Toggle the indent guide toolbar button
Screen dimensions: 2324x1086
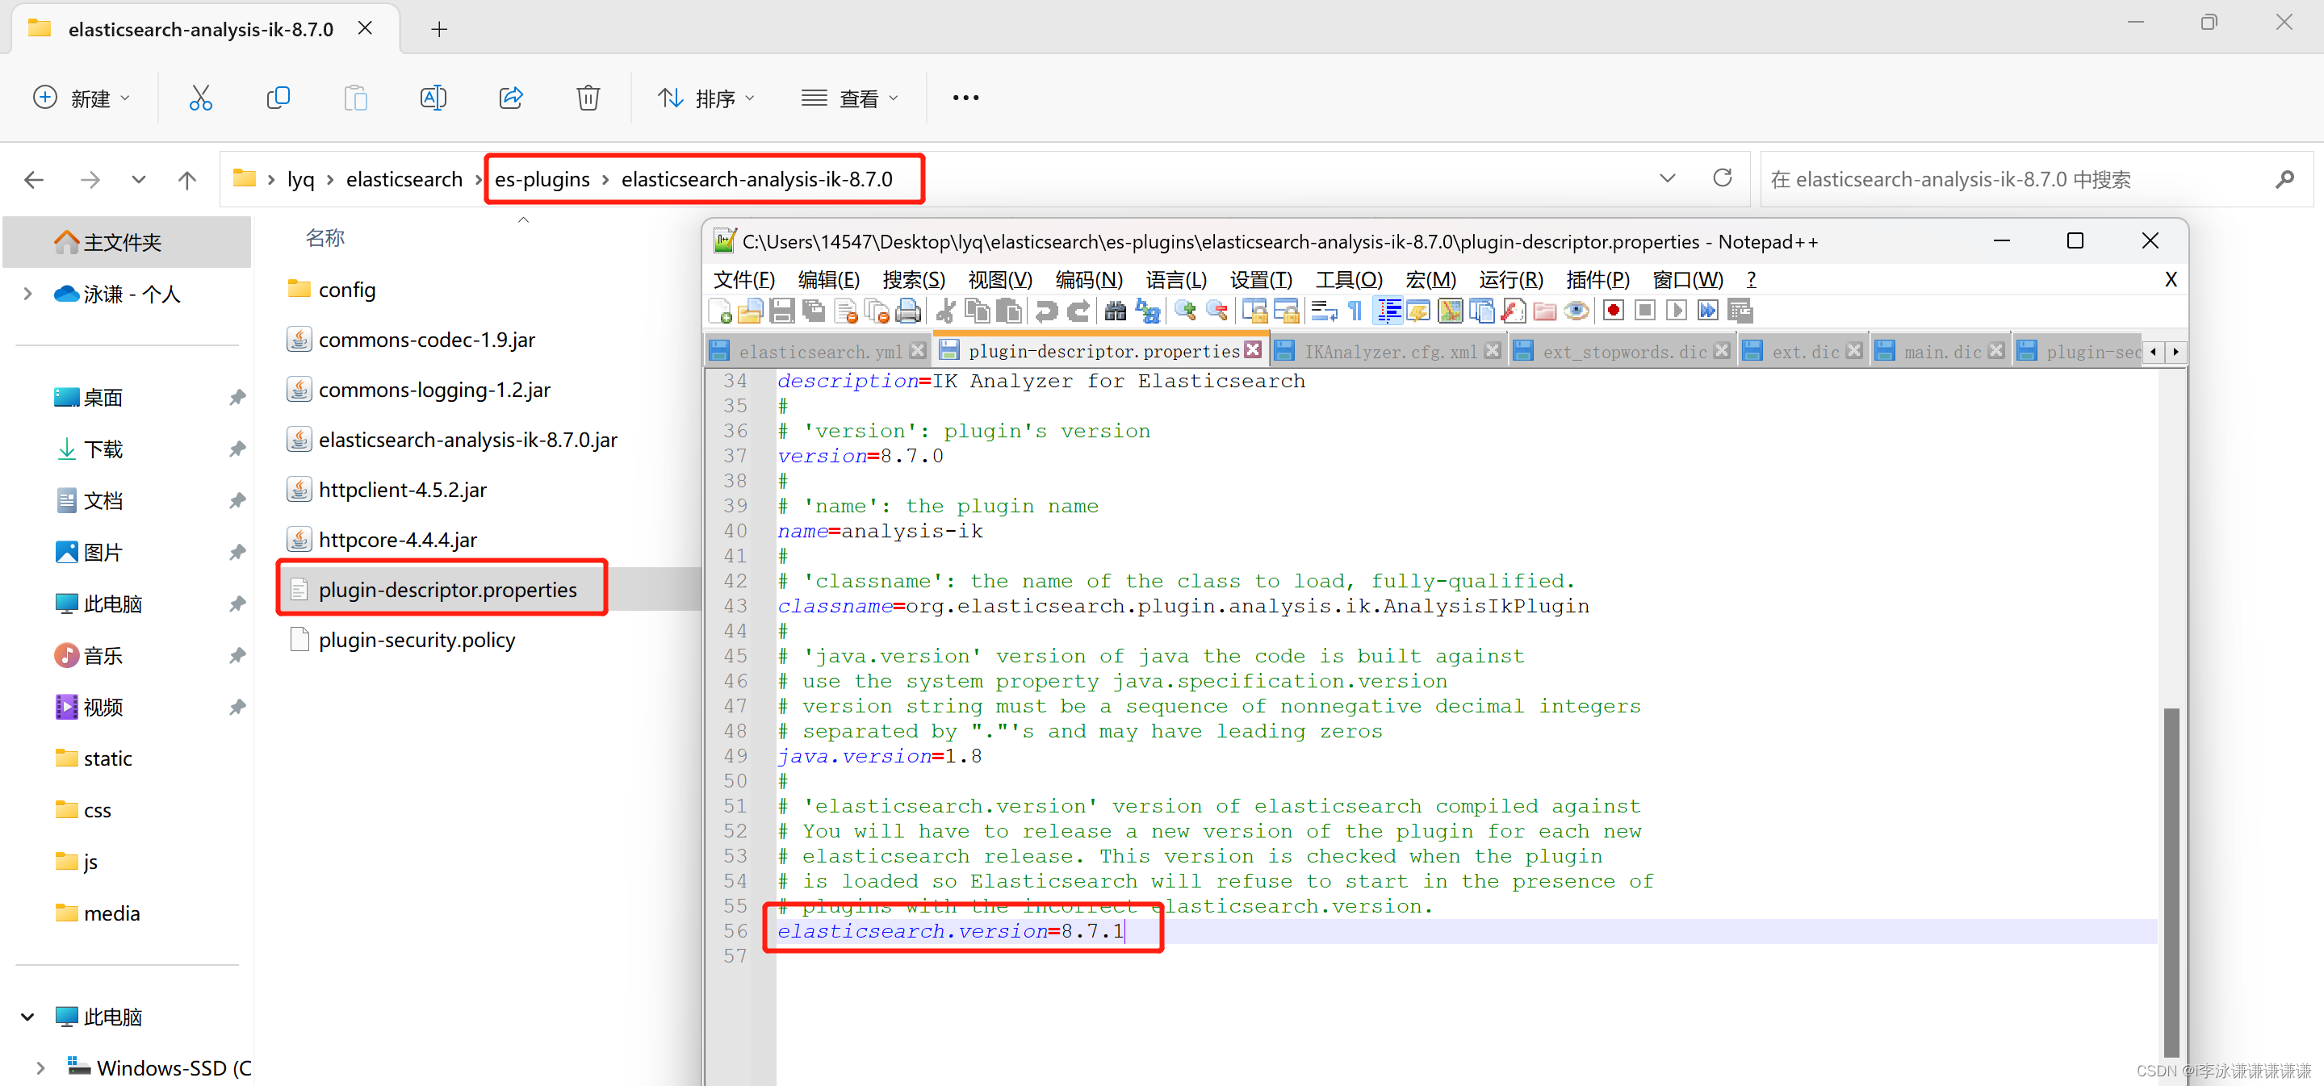pyautogui.click(x=1388, y=311)
